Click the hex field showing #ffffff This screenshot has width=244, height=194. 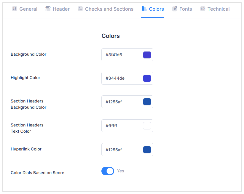[122, 126]
